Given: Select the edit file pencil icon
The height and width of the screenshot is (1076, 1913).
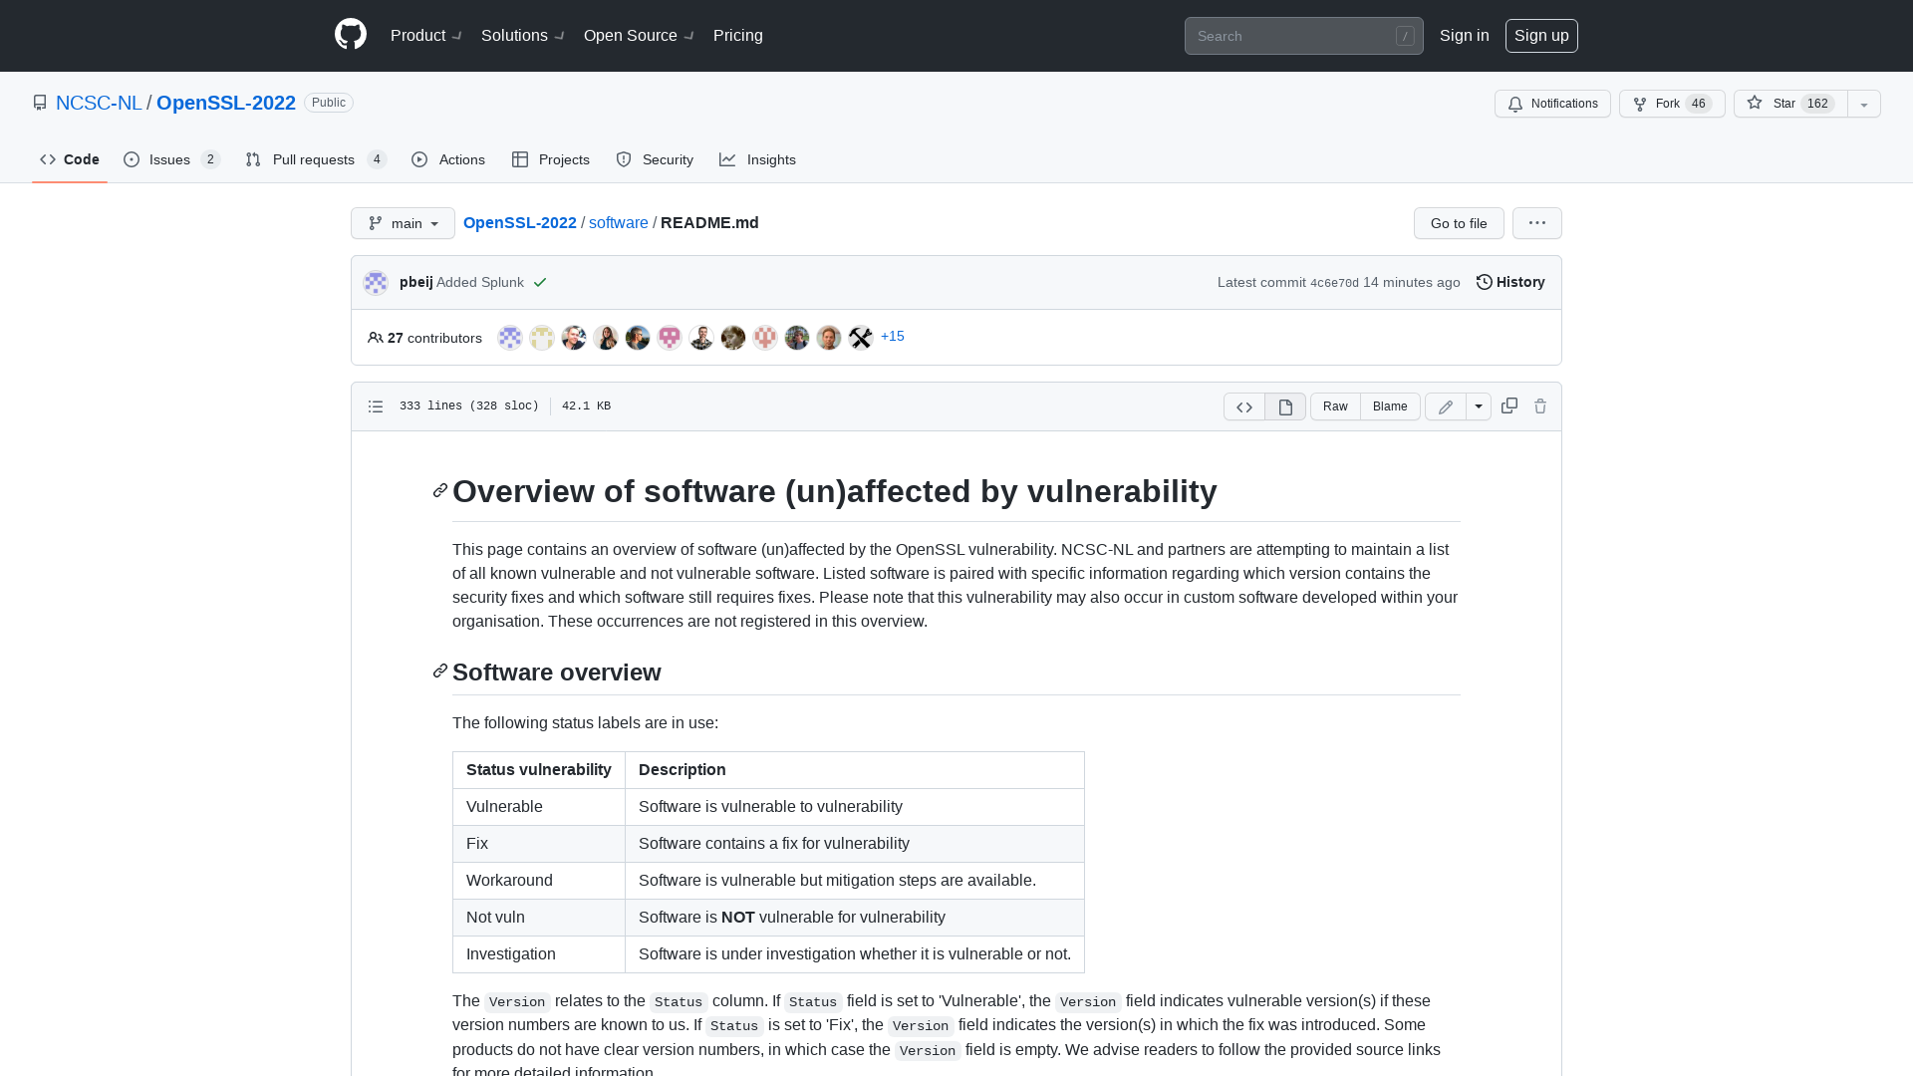Looking at the screenshot, I should [x=1444, y=406].
